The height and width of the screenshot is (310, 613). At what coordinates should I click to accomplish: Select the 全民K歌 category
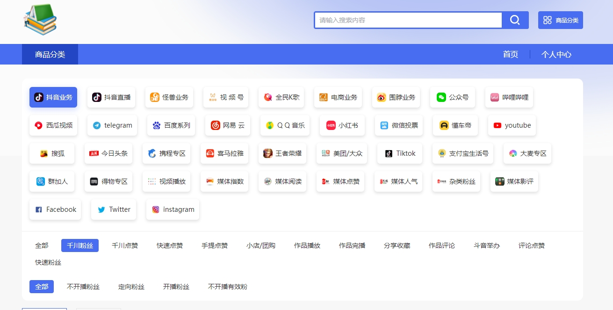point(281,97)
